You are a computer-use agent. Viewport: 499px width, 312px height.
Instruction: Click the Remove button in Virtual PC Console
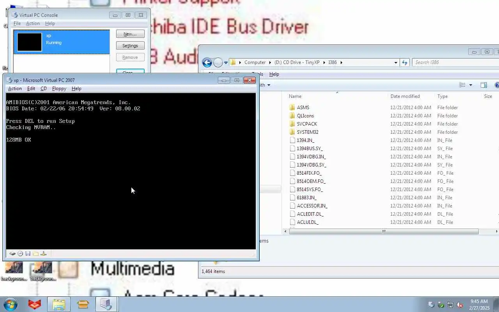pyautogui.click(x=130, y=57)
